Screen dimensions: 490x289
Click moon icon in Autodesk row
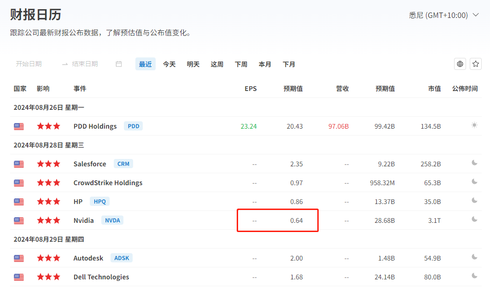(x=474, y=257)
